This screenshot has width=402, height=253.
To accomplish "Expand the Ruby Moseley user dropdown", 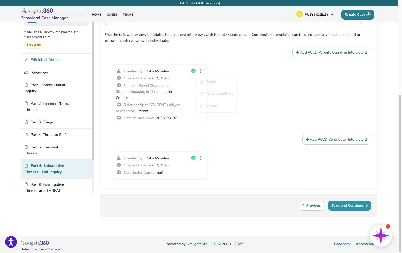I will (332, 14).
